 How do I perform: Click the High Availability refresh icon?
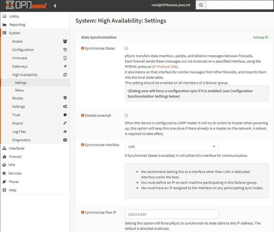tap(65, 75)
